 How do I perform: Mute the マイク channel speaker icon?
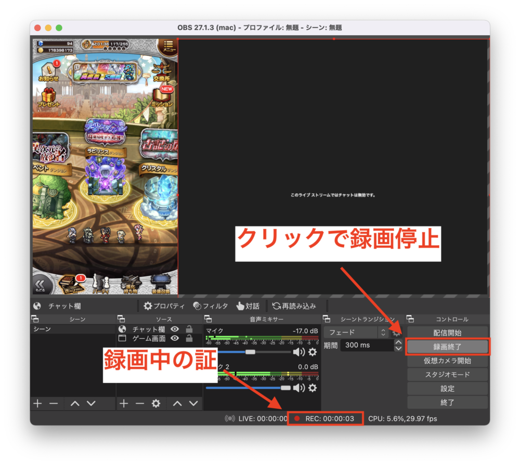click(x=299, y=352)
